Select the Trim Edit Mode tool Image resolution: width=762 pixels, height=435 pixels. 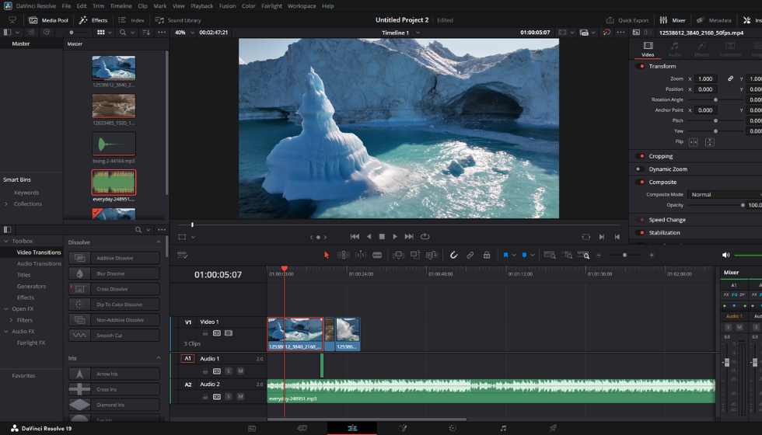(344, 255)
